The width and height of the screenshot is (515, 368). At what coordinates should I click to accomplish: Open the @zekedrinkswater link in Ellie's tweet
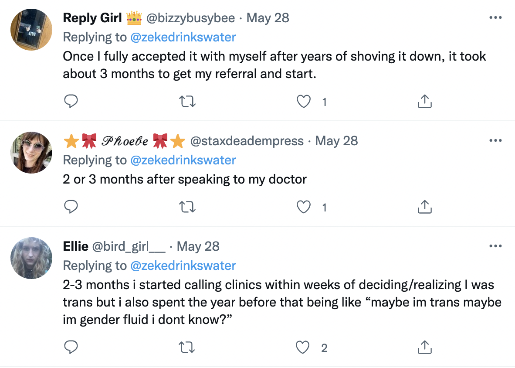pos(183,266)
